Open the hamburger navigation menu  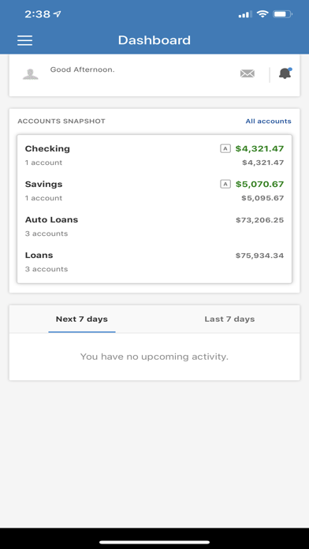pyautogui.click(x=25, y=40)
